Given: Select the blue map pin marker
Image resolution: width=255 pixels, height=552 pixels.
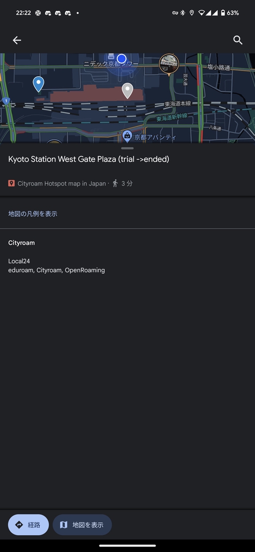Looking at the screenshot, I should pyautogui.click(x=38, y=84).
